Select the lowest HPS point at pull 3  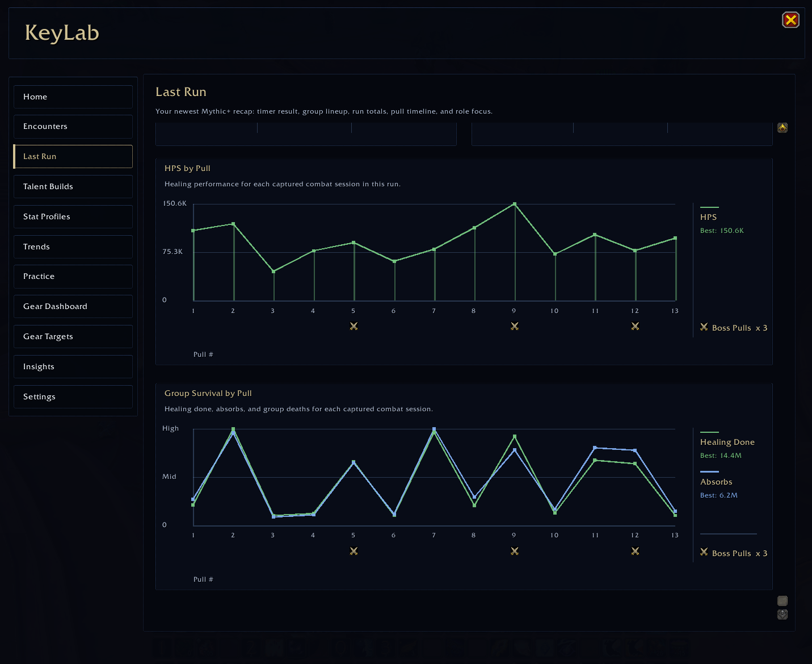click(x=274, y=272)
